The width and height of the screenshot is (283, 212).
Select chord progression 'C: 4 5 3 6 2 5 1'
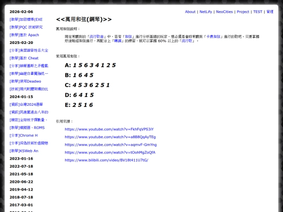point(87,85)
